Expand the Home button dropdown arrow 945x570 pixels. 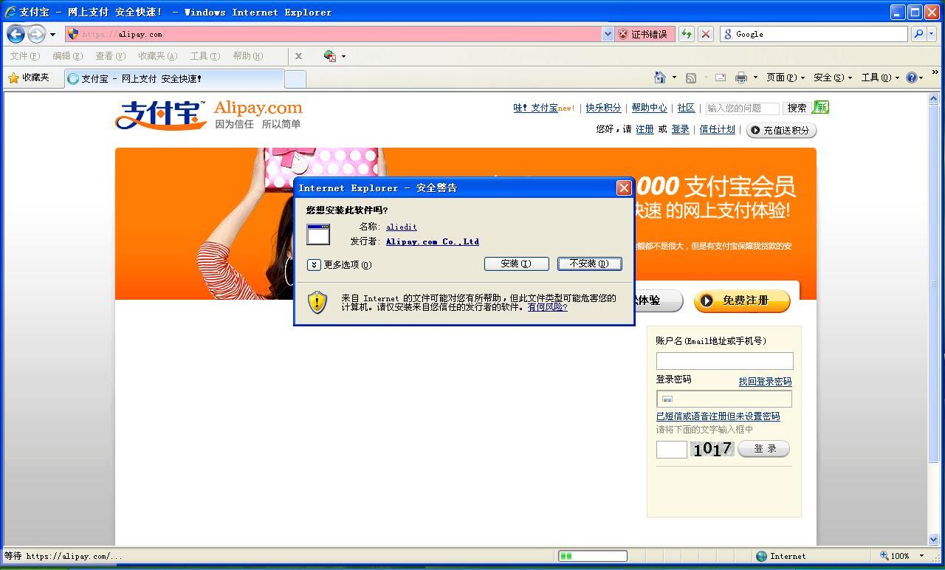(674, 78)
